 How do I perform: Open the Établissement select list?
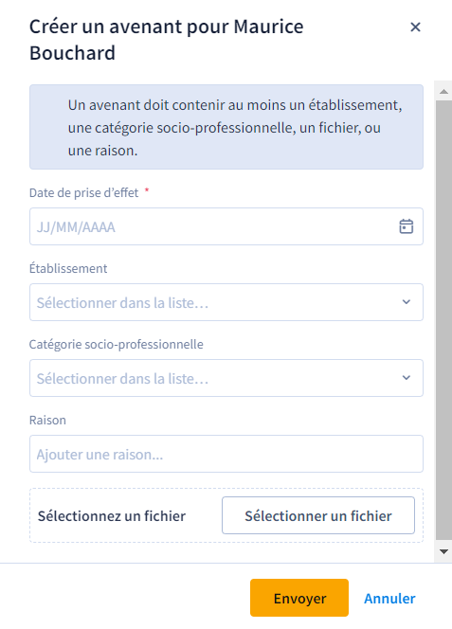226,302
